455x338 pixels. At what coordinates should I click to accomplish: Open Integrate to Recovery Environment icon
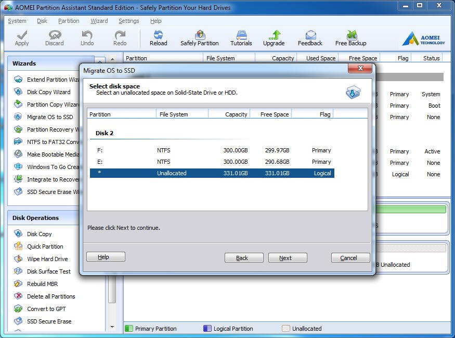click(18, 179)
